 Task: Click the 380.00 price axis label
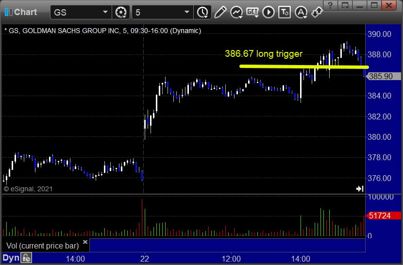379,137
